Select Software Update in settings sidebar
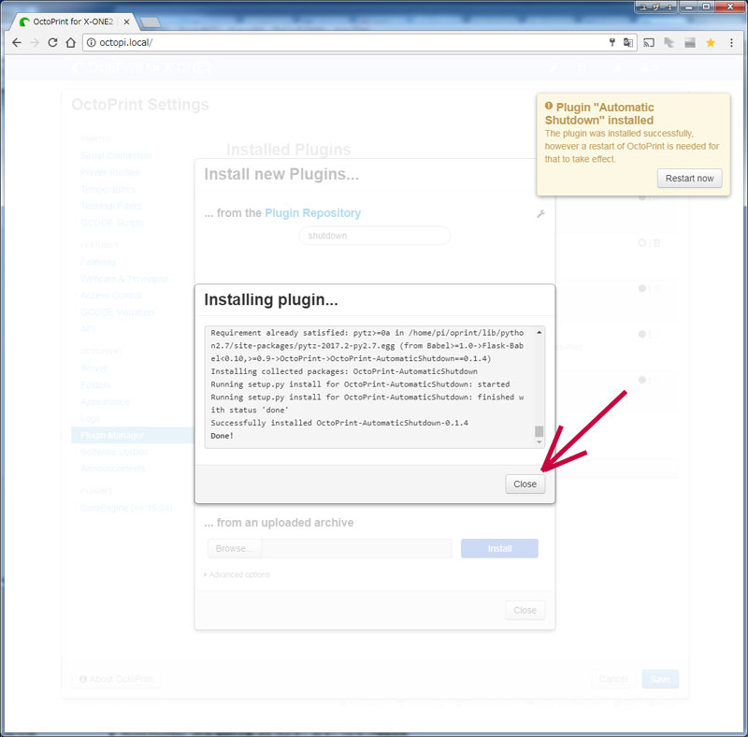This screenshot has height=737, width=748. pyautogui.click(x=114, y=452)
